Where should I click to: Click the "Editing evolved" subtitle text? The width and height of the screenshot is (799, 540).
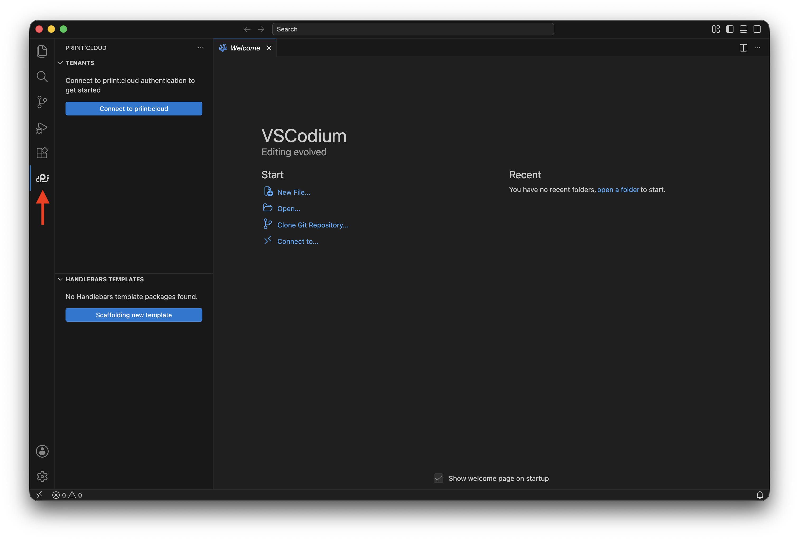click(x=294, y=152)
